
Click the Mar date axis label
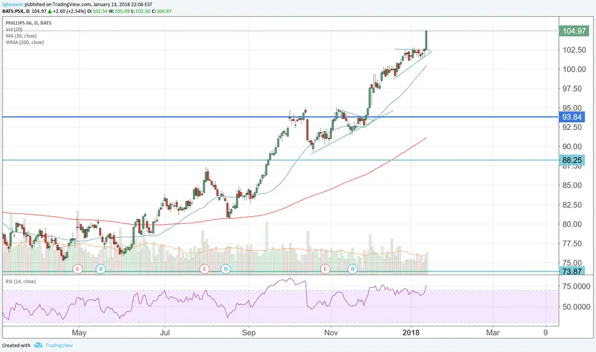point(493,333)
